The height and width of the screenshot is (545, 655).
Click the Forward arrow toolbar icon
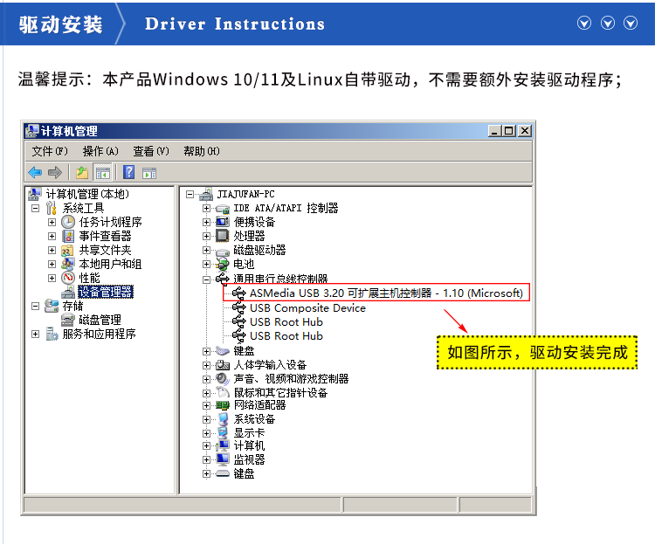tap(55, 172)
